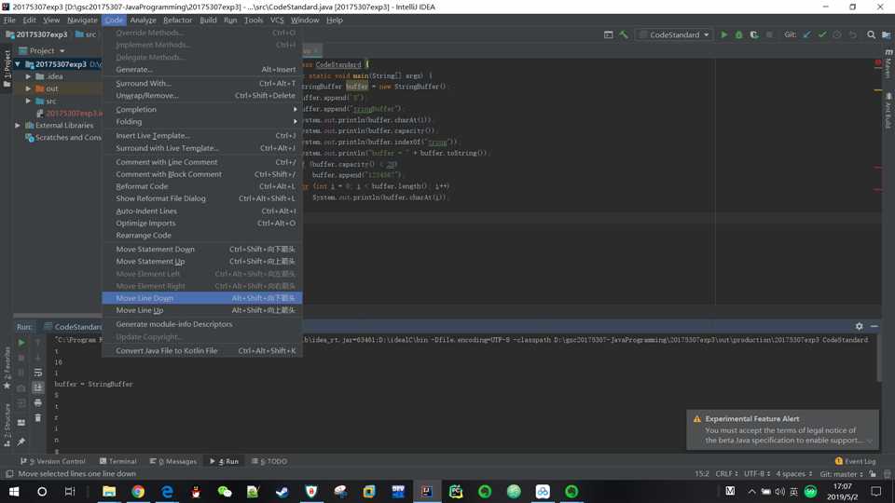Image resolution: width=895 pixels, height=503 pixels.
Task: Open File Explorer from taskbar
Action: pos(109,491)
